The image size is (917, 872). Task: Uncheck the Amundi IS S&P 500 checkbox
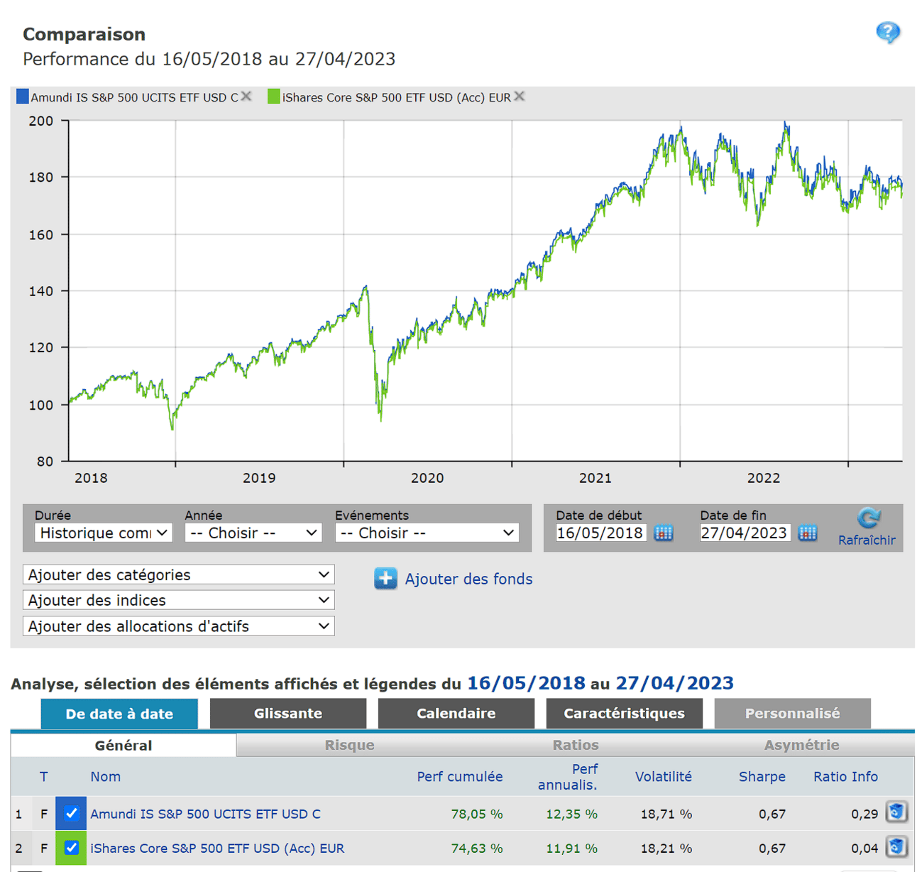coord(70,813)
